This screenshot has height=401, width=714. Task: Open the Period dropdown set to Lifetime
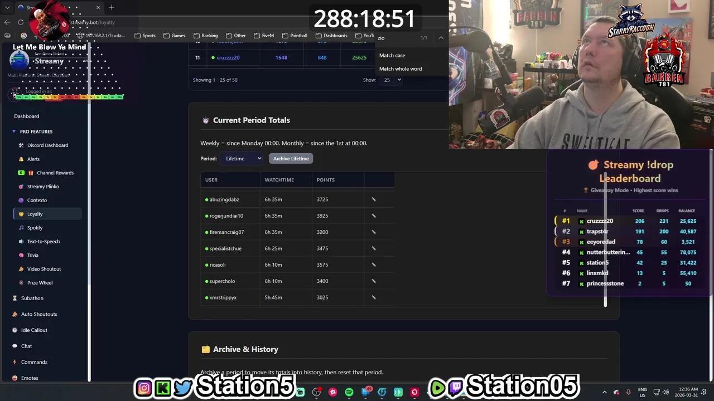pos(242,159)
